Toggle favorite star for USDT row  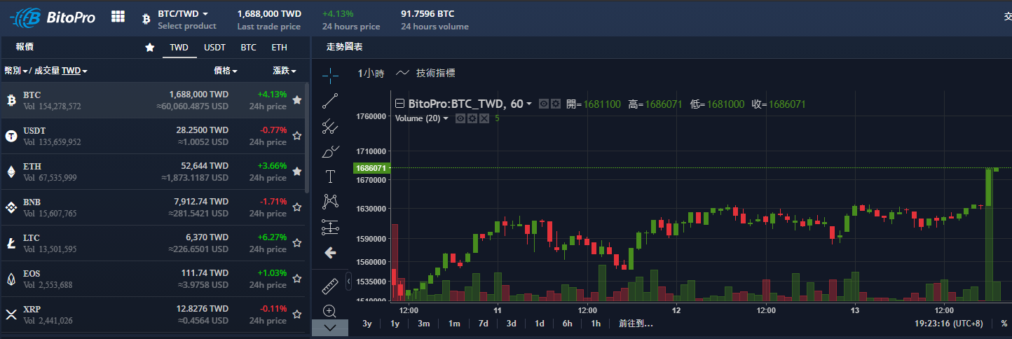coord(297,136)
